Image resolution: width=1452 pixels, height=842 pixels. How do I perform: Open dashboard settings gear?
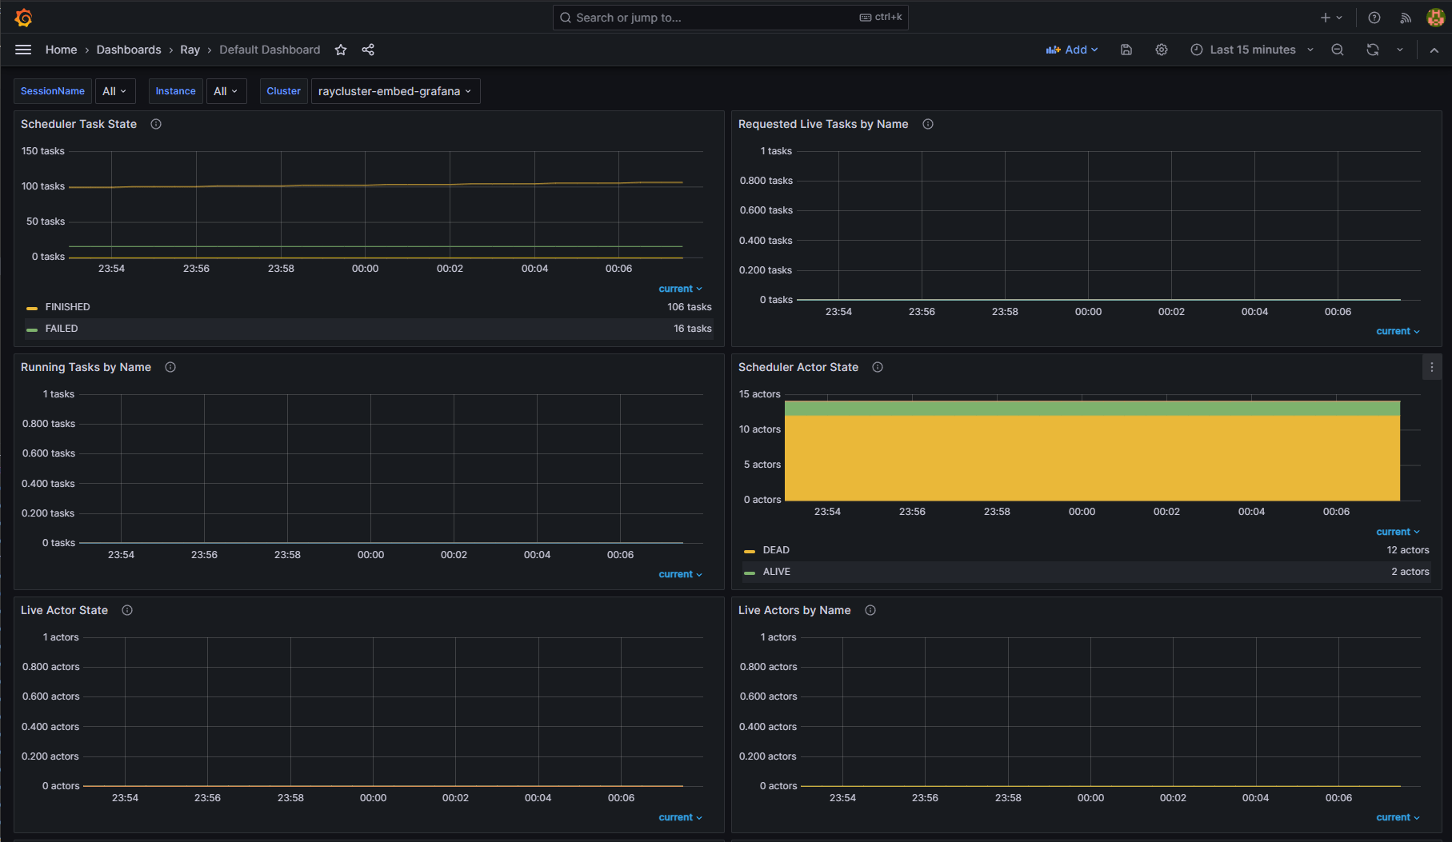(x=1161, y=50)
